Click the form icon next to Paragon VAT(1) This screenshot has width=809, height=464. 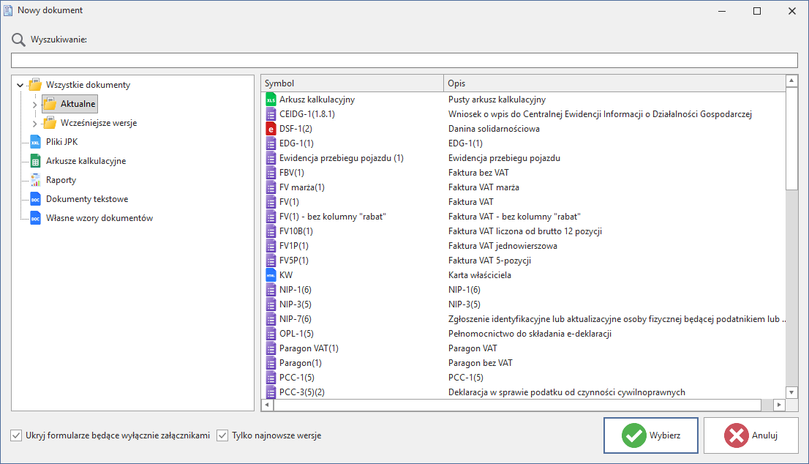click(271, 348)
